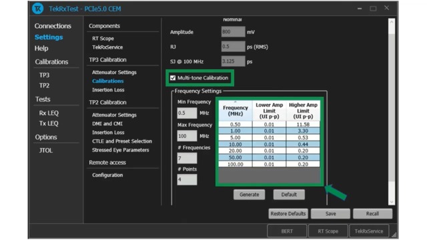Open the Help section
Viewport: 427px width, 240px height.
41,49
